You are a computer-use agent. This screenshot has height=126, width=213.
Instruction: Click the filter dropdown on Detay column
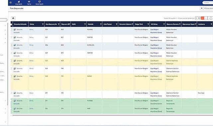point(43,24)
